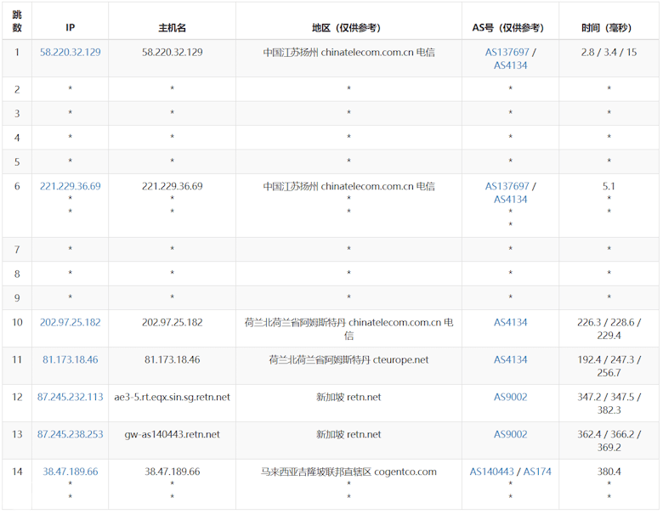Click AS9002 link in hop 12 row
Viewport: 663px width, 514px height.
click(x=510, y=397)
